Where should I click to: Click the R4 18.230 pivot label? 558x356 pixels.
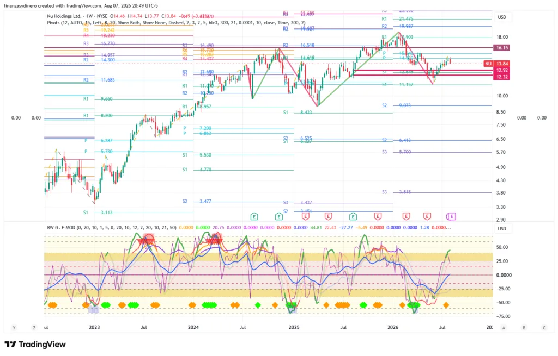tap(99, 36)
